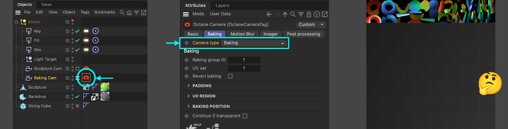508x129 pixels.
Task: Go back using the Attributes left arrow
Action: [269, 14]
